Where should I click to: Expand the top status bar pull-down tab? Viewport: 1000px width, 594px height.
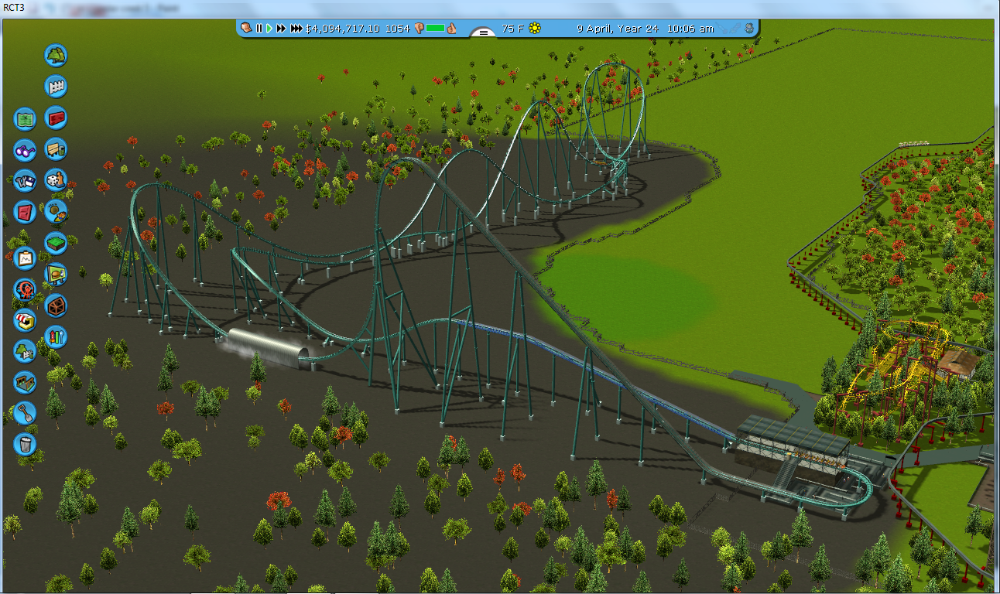(483, 32)
